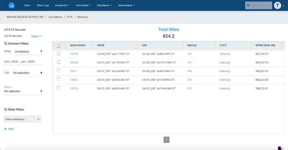Open the Enter 'is between' dropdown
Screen dimensions: 288x150
[28, 51]
